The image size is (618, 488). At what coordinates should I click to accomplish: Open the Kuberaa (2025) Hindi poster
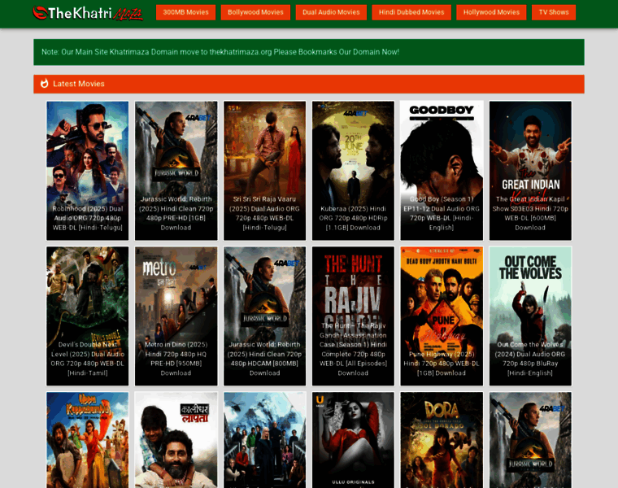click(x=353, y=171)
